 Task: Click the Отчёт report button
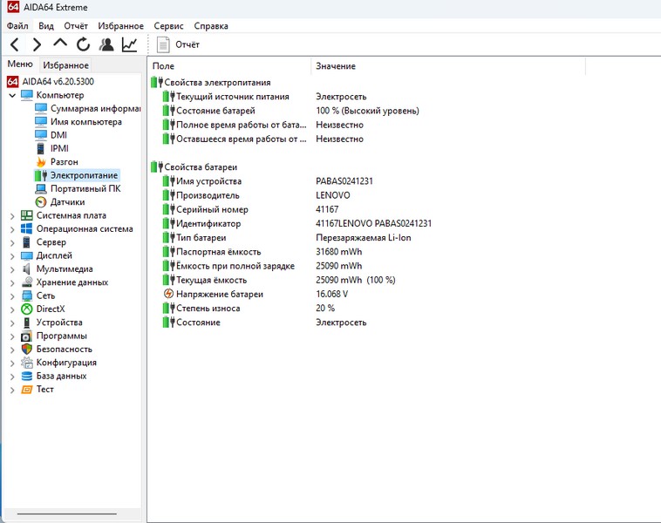(178, 44)
